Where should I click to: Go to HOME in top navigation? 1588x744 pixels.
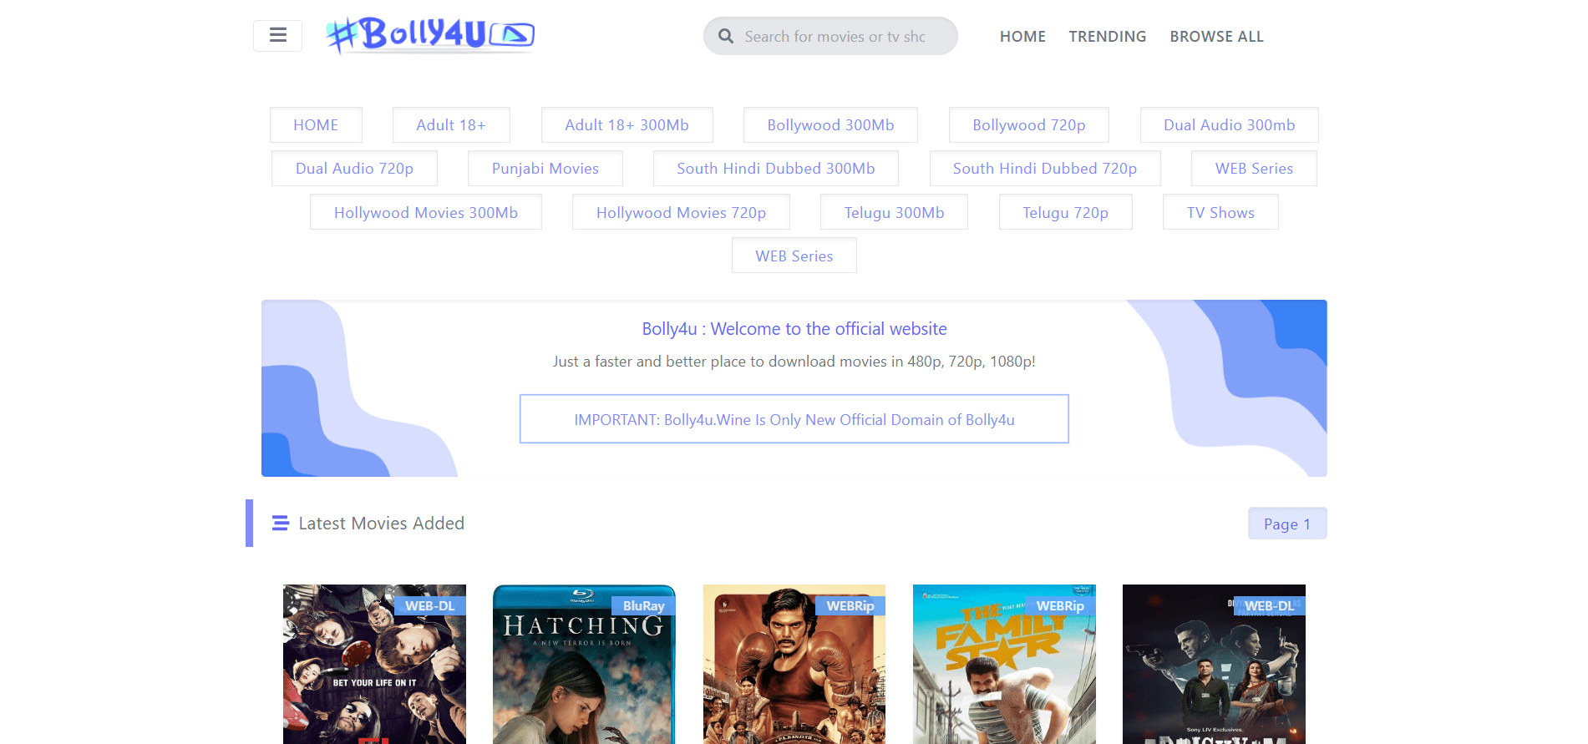click(1022, 37)
